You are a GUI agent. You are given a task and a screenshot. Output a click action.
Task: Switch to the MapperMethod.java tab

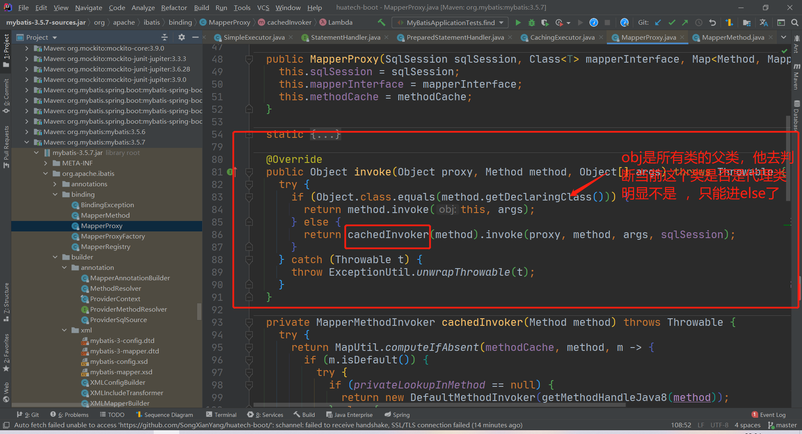pyautogui.click(x=733, y=38)
